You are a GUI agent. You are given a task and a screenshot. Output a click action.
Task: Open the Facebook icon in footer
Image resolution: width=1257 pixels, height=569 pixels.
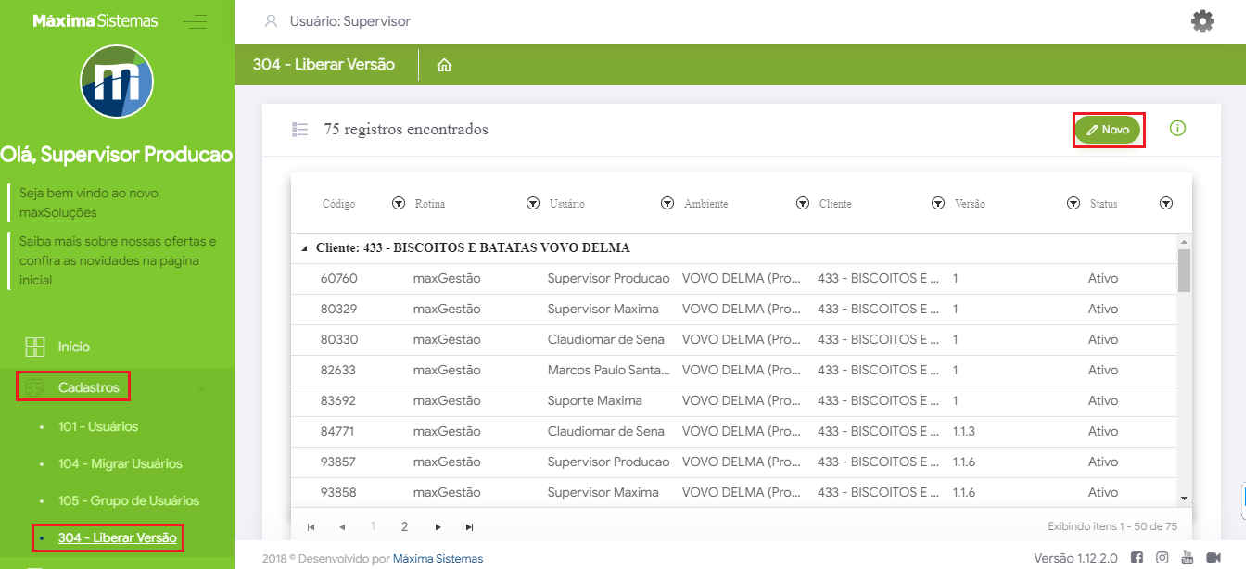click(1136, 557)
